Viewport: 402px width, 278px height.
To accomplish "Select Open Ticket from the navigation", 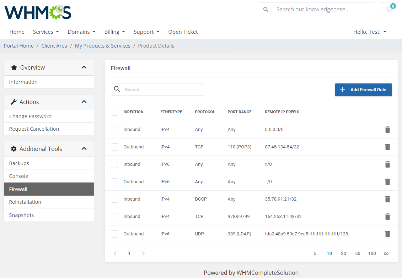I will 183,32.
